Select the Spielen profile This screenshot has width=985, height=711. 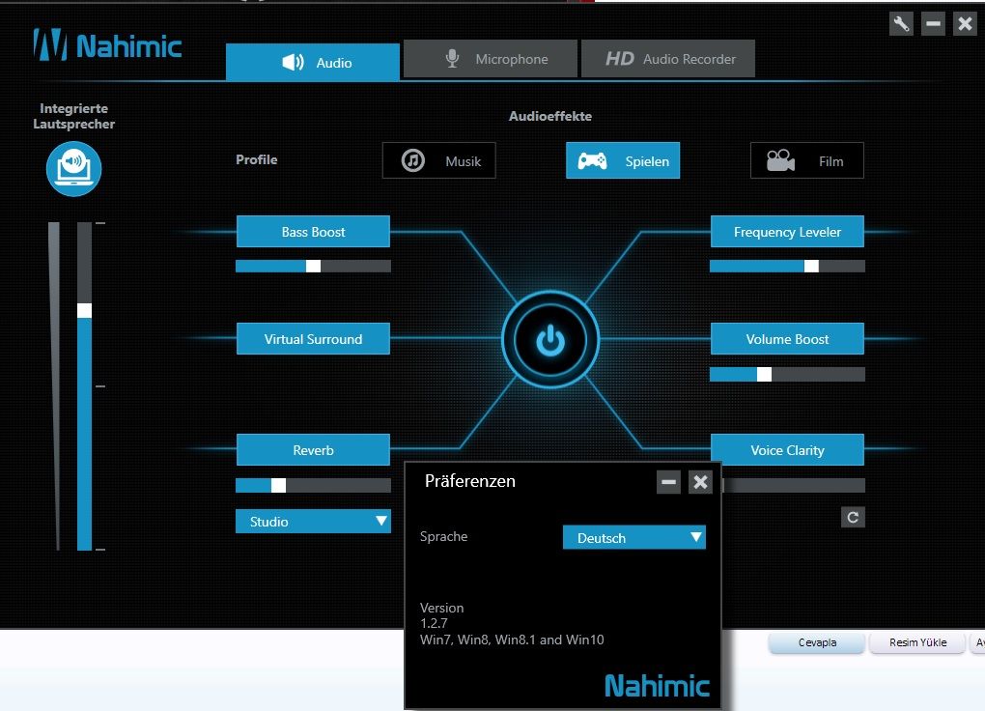(623, 161)
